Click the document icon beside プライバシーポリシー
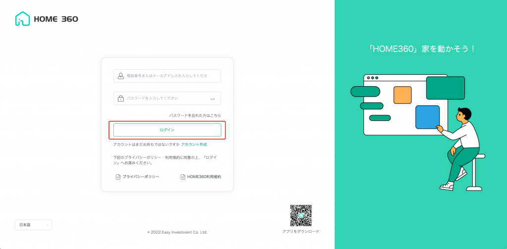Image resolution: width=507 pixels, height=249 pixels. (118, 177)
